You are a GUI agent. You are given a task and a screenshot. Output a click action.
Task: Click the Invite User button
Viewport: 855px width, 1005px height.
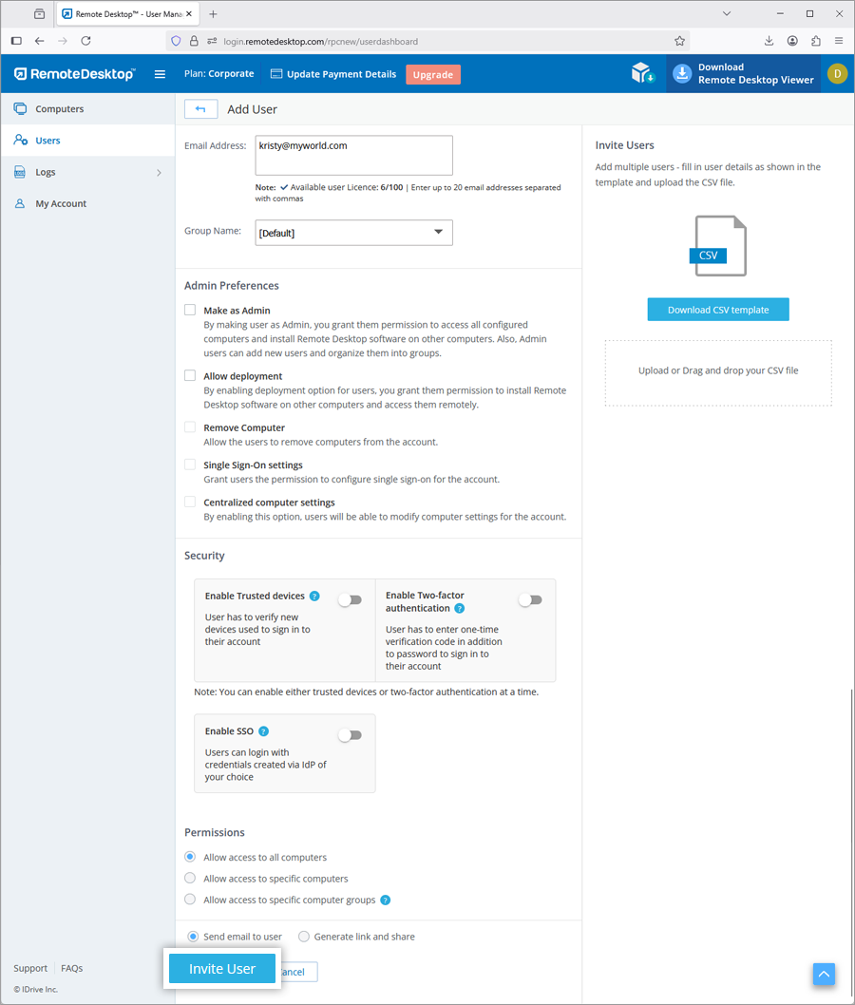click(222, 969)
